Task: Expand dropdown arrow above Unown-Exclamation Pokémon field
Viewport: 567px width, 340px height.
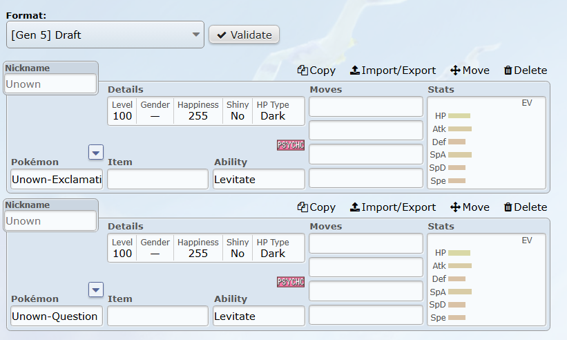Action: 96,152
